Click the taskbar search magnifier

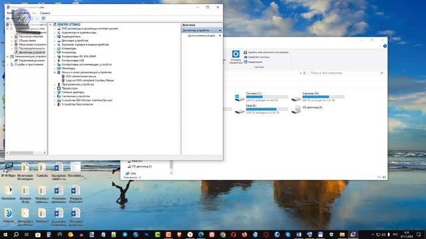pyautogui.click(x=16, y=234)
